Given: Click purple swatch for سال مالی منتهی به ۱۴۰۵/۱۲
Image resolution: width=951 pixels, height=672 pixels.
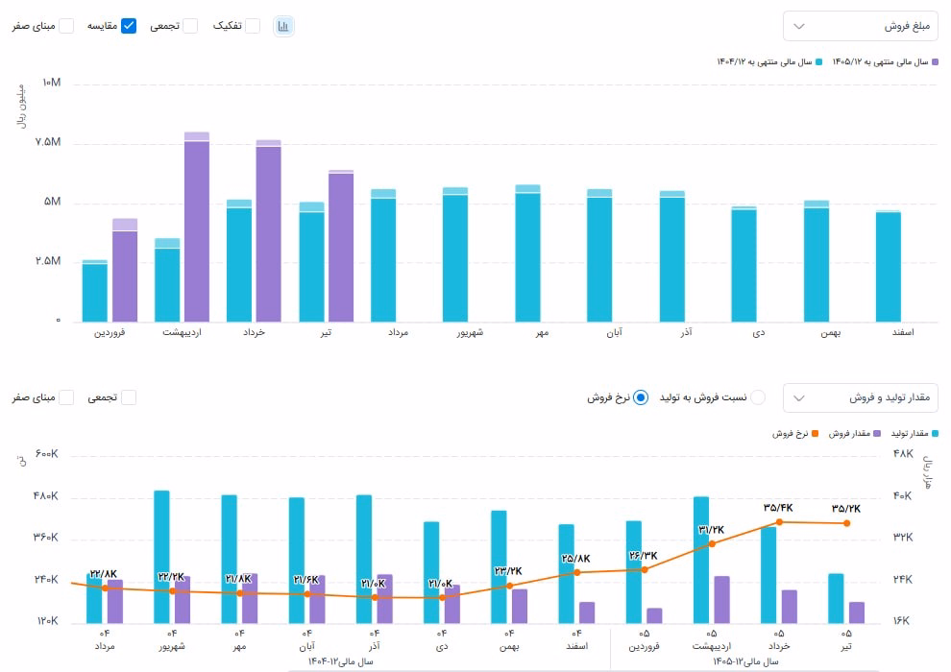Looking at the screenshot, I should coord(935,61).
